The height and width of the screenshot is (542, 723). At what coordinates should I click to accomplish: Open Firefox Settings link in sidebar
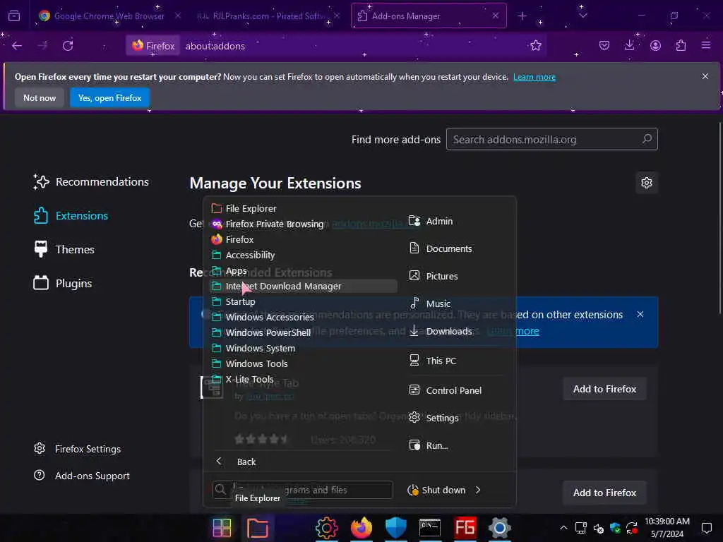77,449
